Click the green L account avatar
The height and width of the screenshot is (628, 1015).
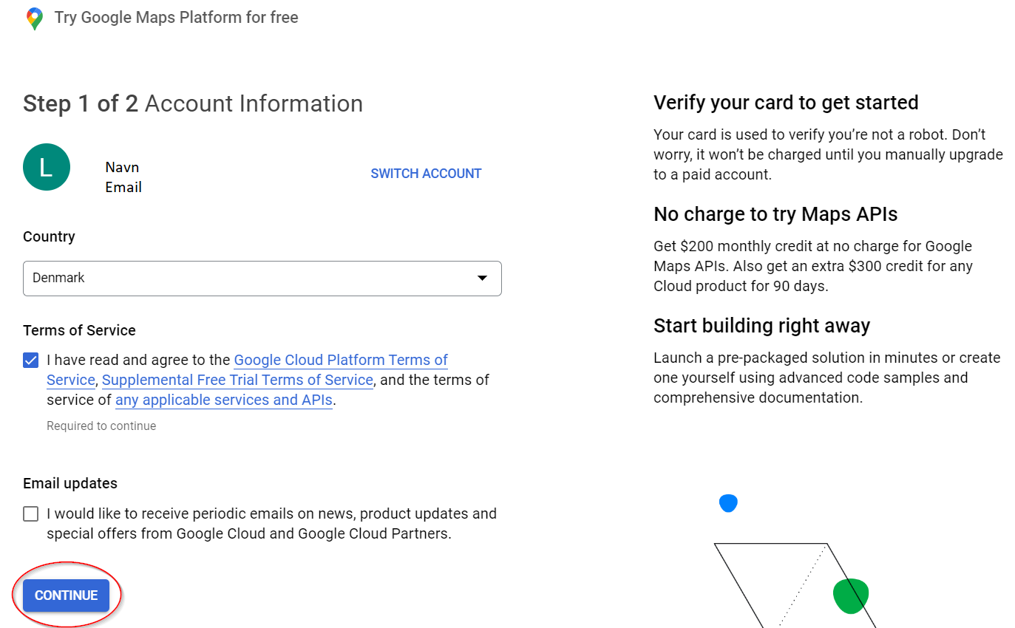47,167
